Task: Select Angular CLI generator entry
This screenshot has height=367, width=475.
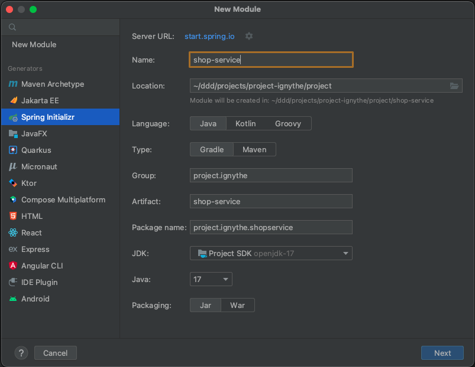Action: 60,266
